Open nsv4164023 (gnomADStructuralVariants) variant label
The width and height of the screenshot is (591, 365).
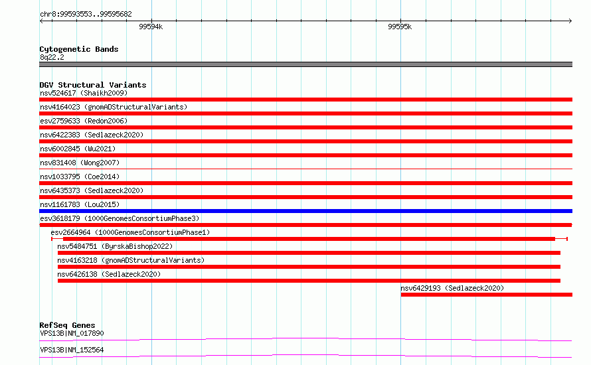coord(114,107)
